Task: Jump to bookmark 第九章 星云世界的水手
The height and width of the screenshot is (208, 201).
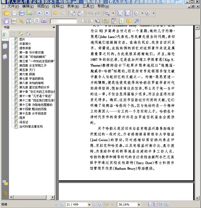Action: (34, 87)
